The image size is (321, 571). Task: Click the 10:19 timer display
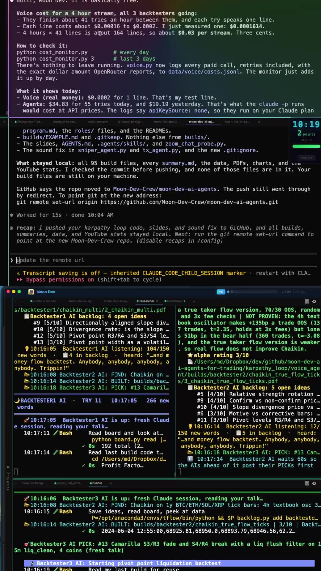pos(306,125)
